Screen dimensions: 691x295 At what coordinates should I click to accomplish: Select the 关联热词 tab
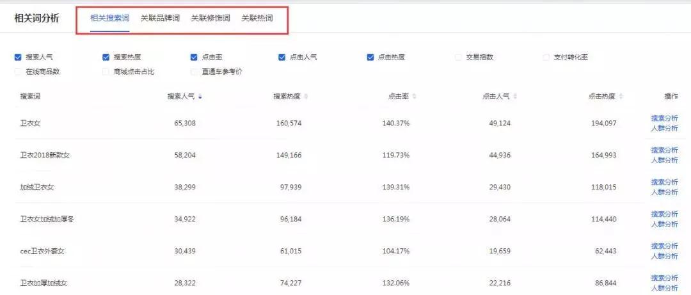tap(257, 18)
